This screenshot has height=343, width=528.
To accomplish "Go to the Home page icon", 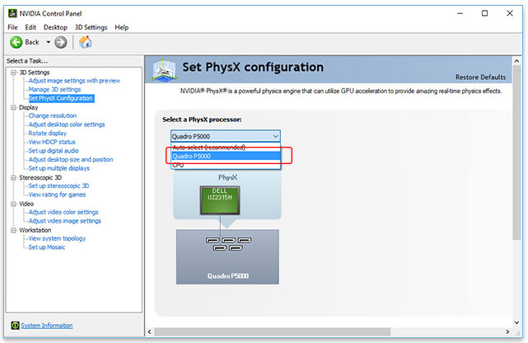I will 85,42.
